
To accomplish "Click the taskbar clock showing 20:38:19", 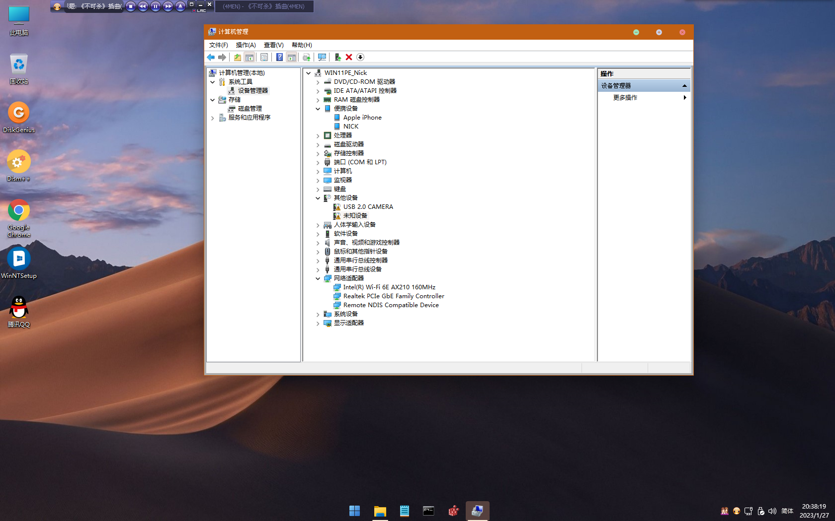I will click(x=814, y=507).
